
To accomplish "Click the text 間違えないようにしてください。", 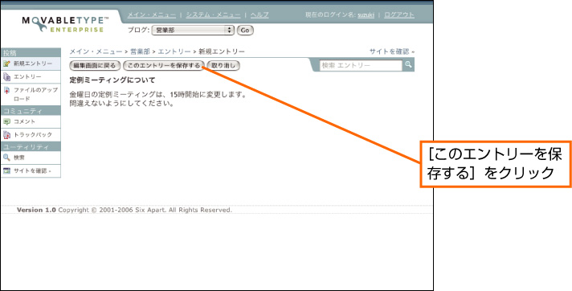I will pos(121,104).
